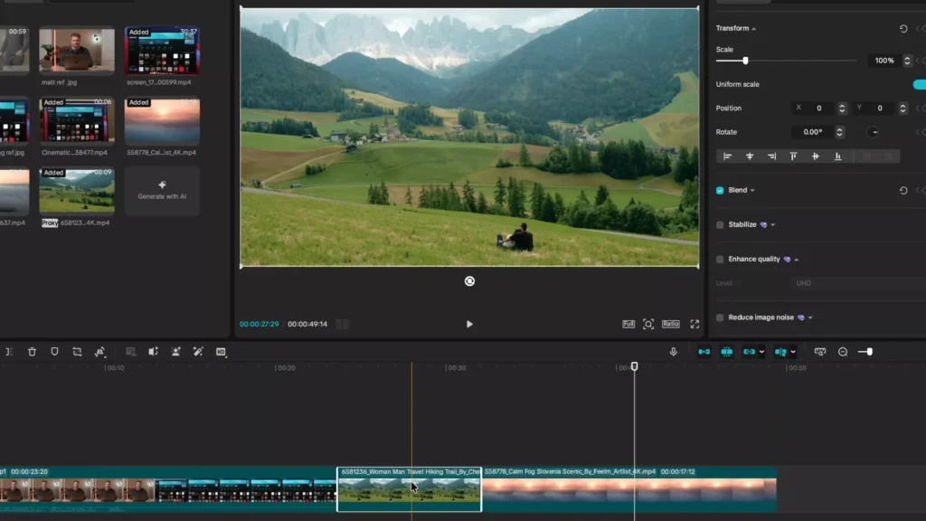Select the Crop tool icon
Screen dimensions: 926x521
click(78, 352)
